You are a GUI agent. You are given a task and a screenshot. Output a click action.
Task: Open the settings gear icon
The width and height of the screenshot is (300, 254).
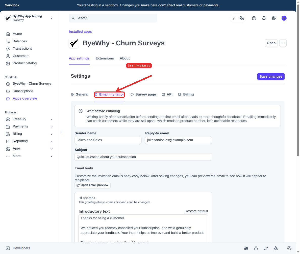pos(274,18)
